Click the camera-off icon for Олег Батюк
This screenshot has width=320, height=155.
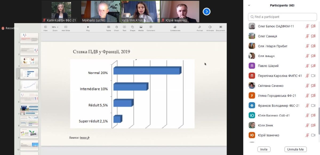(x=313, y=26)
